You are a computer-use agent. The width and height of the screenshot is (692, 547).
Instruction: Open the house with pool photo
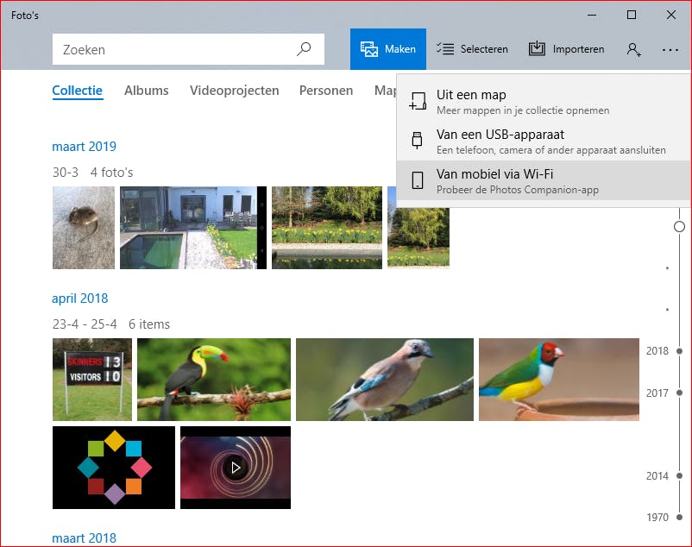(193, 228)
